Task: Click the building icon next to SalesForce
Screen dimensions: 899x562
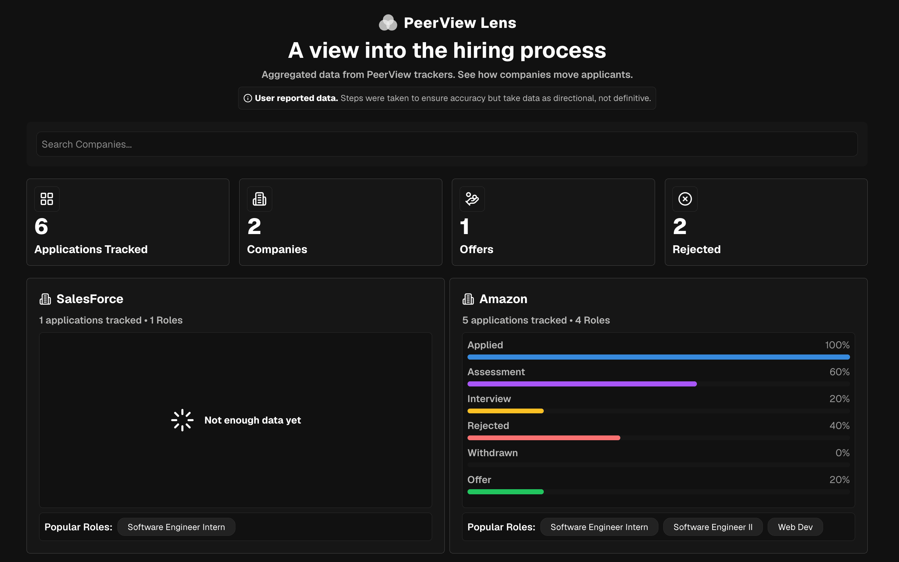Action: click(x=45, y=299)
